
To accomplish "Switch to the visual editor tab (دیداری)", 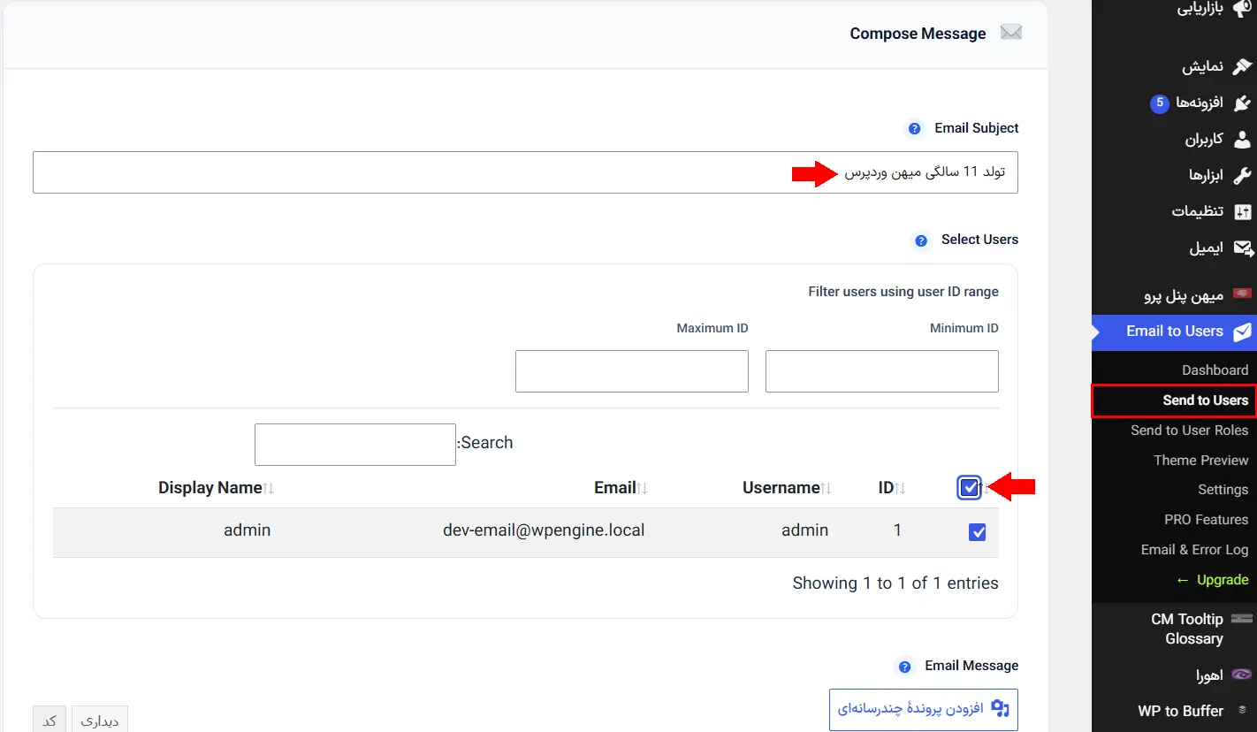I will tap(100, 721).
